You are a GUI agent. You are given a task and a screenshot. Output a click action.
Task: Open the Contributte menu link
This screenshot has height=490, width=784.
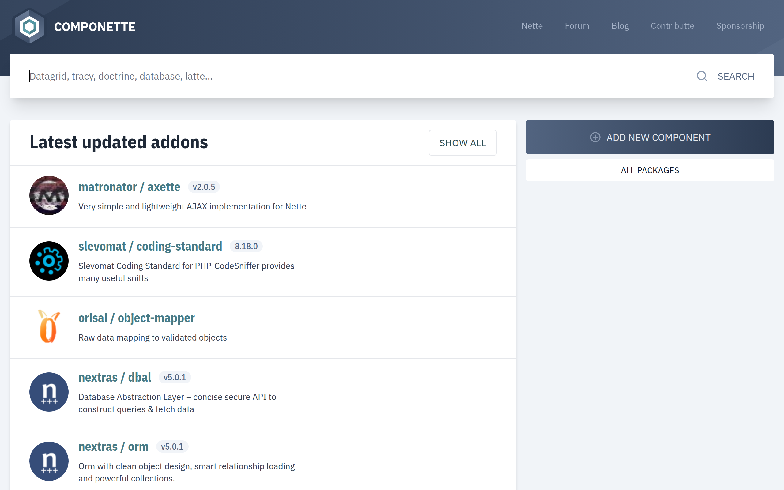pyautogui.click(x=673, y=26)
